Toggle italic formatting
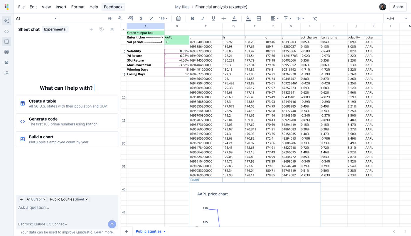 point(203,18)
